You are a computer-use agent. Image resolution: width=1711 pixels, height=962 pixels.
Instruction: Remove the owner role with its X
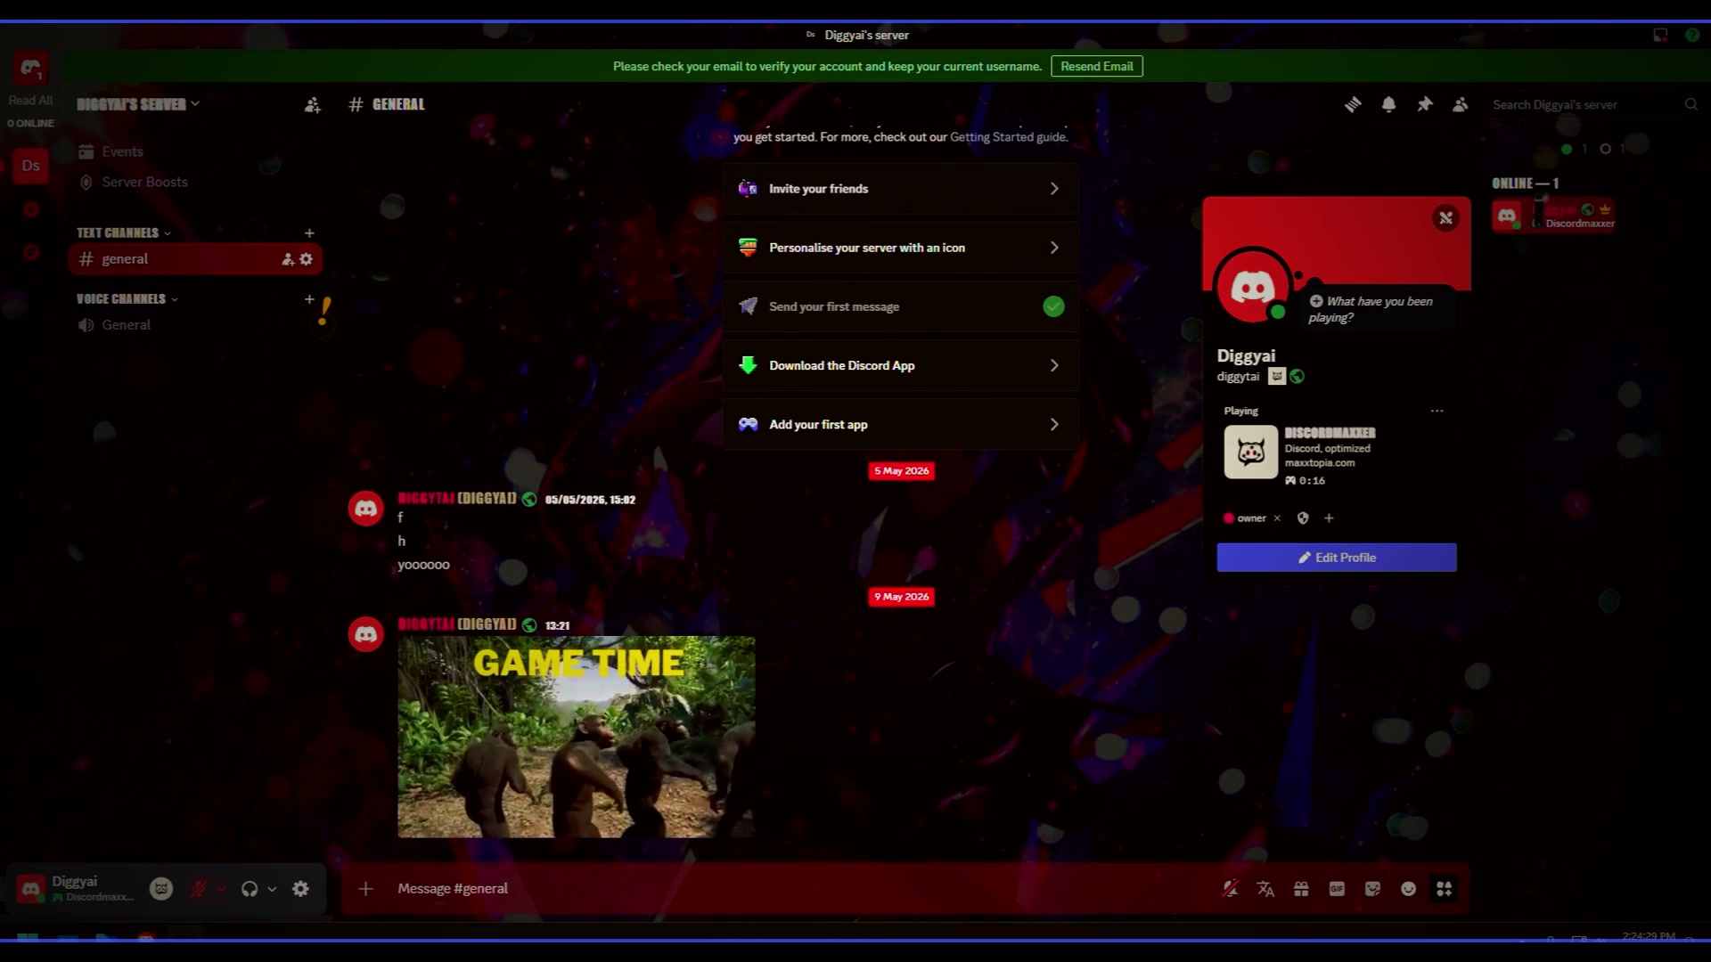(1277, 518)
